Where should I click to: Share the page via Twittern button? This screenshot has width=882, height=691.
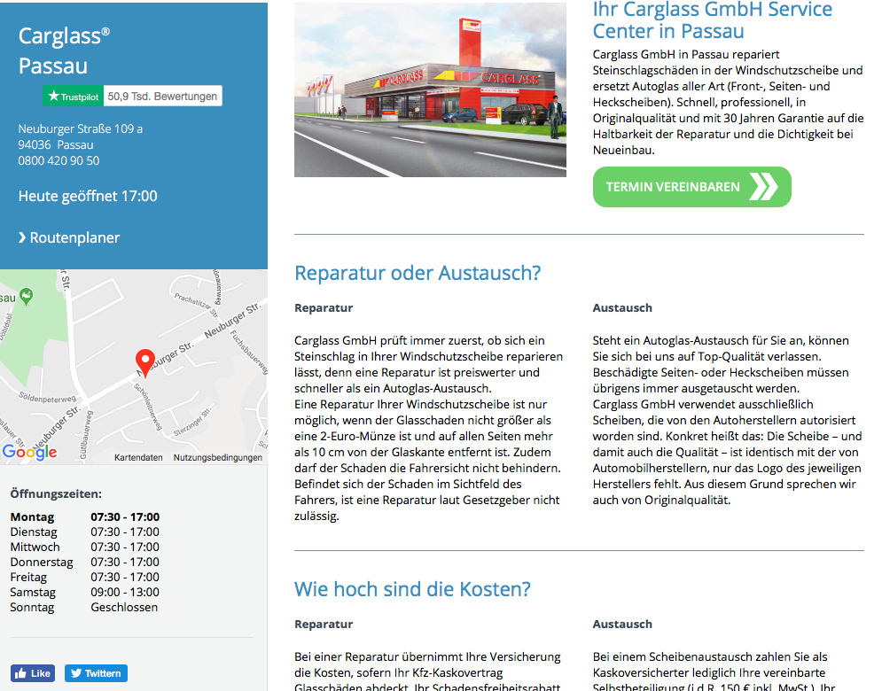(x=97, y=673)
